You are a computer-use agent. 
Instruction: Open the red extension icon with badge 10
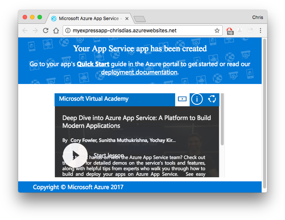click(230, 31)
